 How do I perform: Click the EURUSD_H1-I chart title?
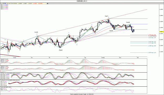[82, 1]
